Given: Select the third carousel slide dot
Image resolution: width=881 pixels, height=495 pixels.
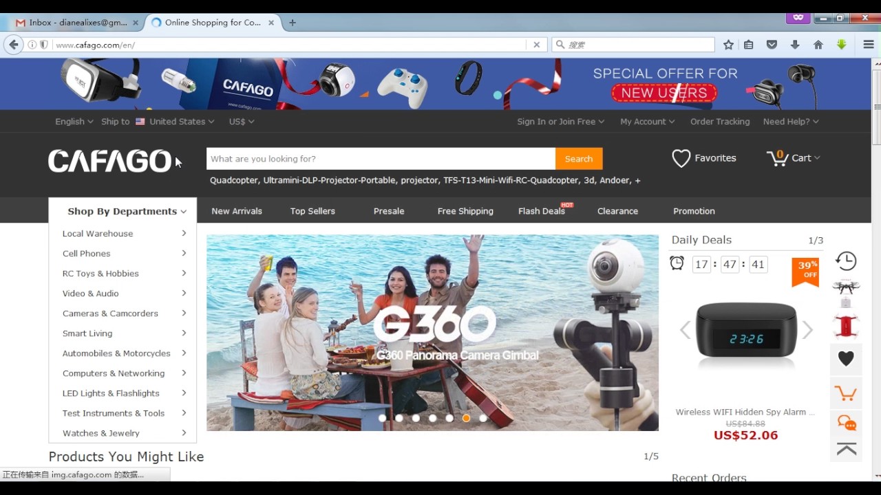Looking at the screenshot, I should click(x=416, y=418).
